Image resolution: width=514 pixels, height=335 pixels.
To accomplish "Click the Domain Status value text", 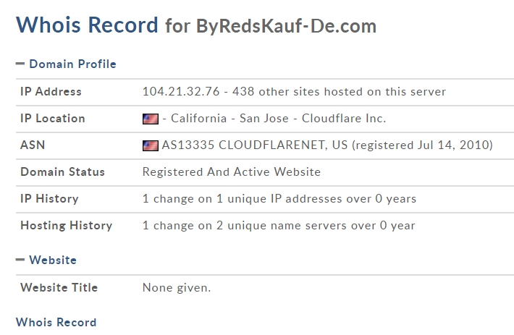I will pyautogui.click(x=232, y=172).
